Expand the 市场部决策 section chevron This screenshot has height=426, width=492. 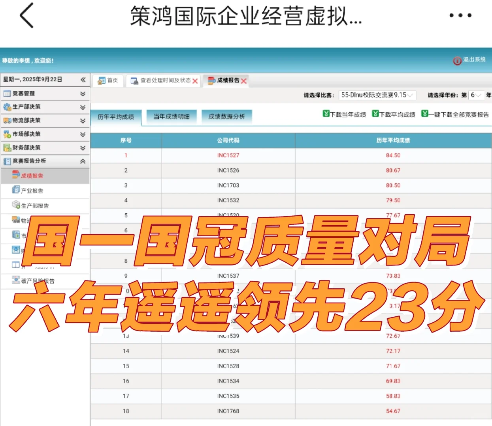coord(83,135)
